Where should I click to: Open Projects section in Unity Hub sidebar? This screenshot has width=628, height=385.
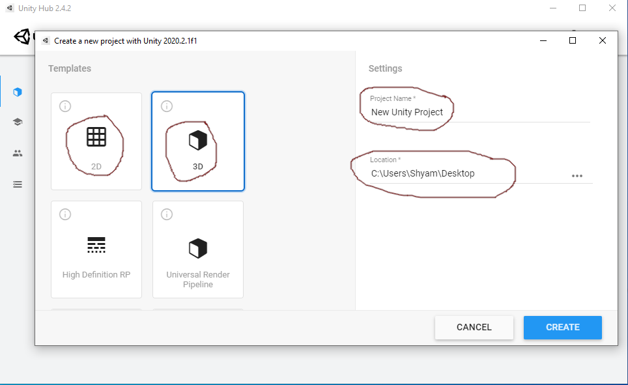(x=17, y=92)
